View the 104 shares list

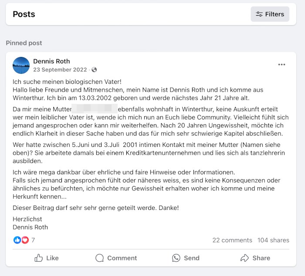(273, 240)
